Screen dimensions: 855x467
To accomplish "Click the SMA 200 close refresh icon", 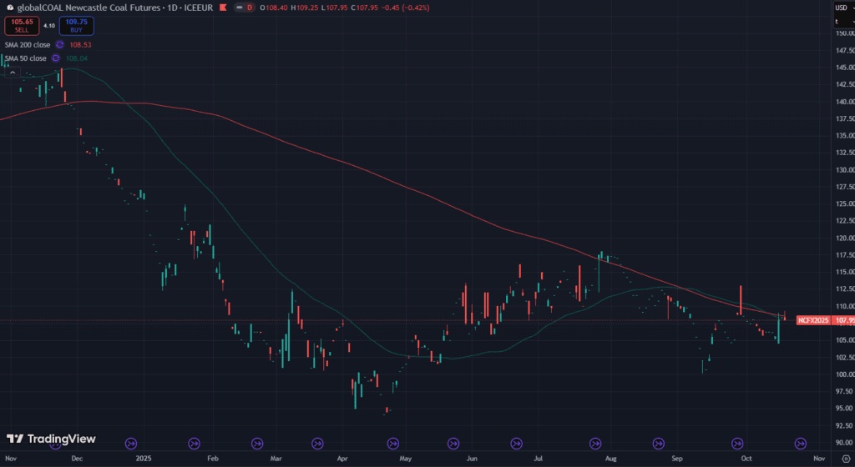I will tap(60, 44).
